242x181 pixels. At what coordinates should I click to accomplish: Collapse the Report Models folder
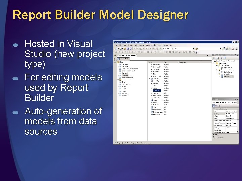point(216,74)
